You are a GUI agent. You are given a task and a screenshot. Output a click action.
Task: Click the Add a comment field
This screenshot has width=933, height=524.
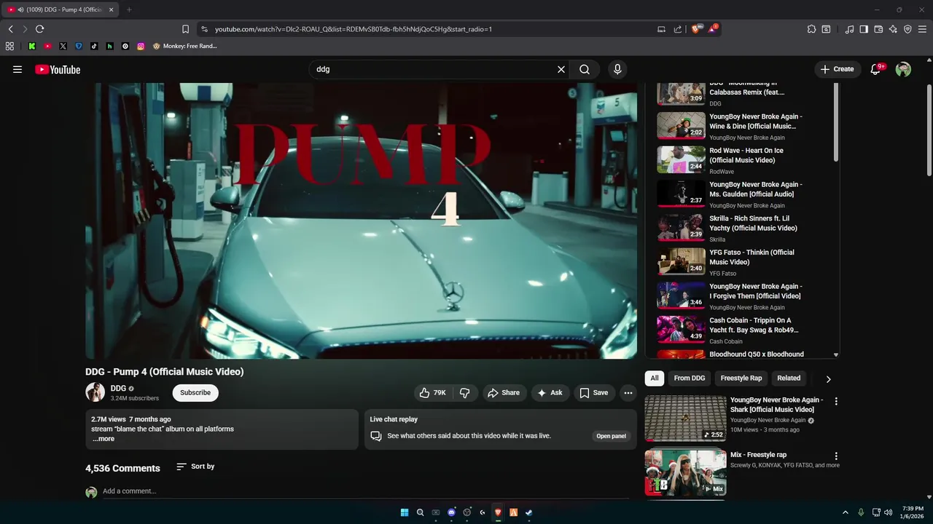coord(364,491)
